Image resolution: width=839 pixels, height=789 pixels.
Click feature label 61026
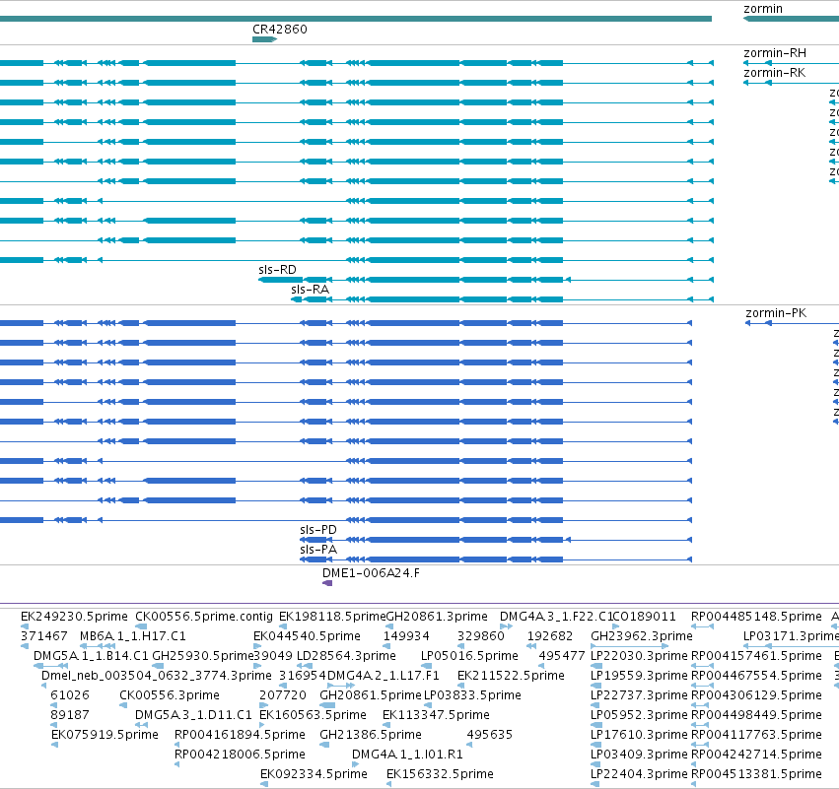click(x=70, y=694)
